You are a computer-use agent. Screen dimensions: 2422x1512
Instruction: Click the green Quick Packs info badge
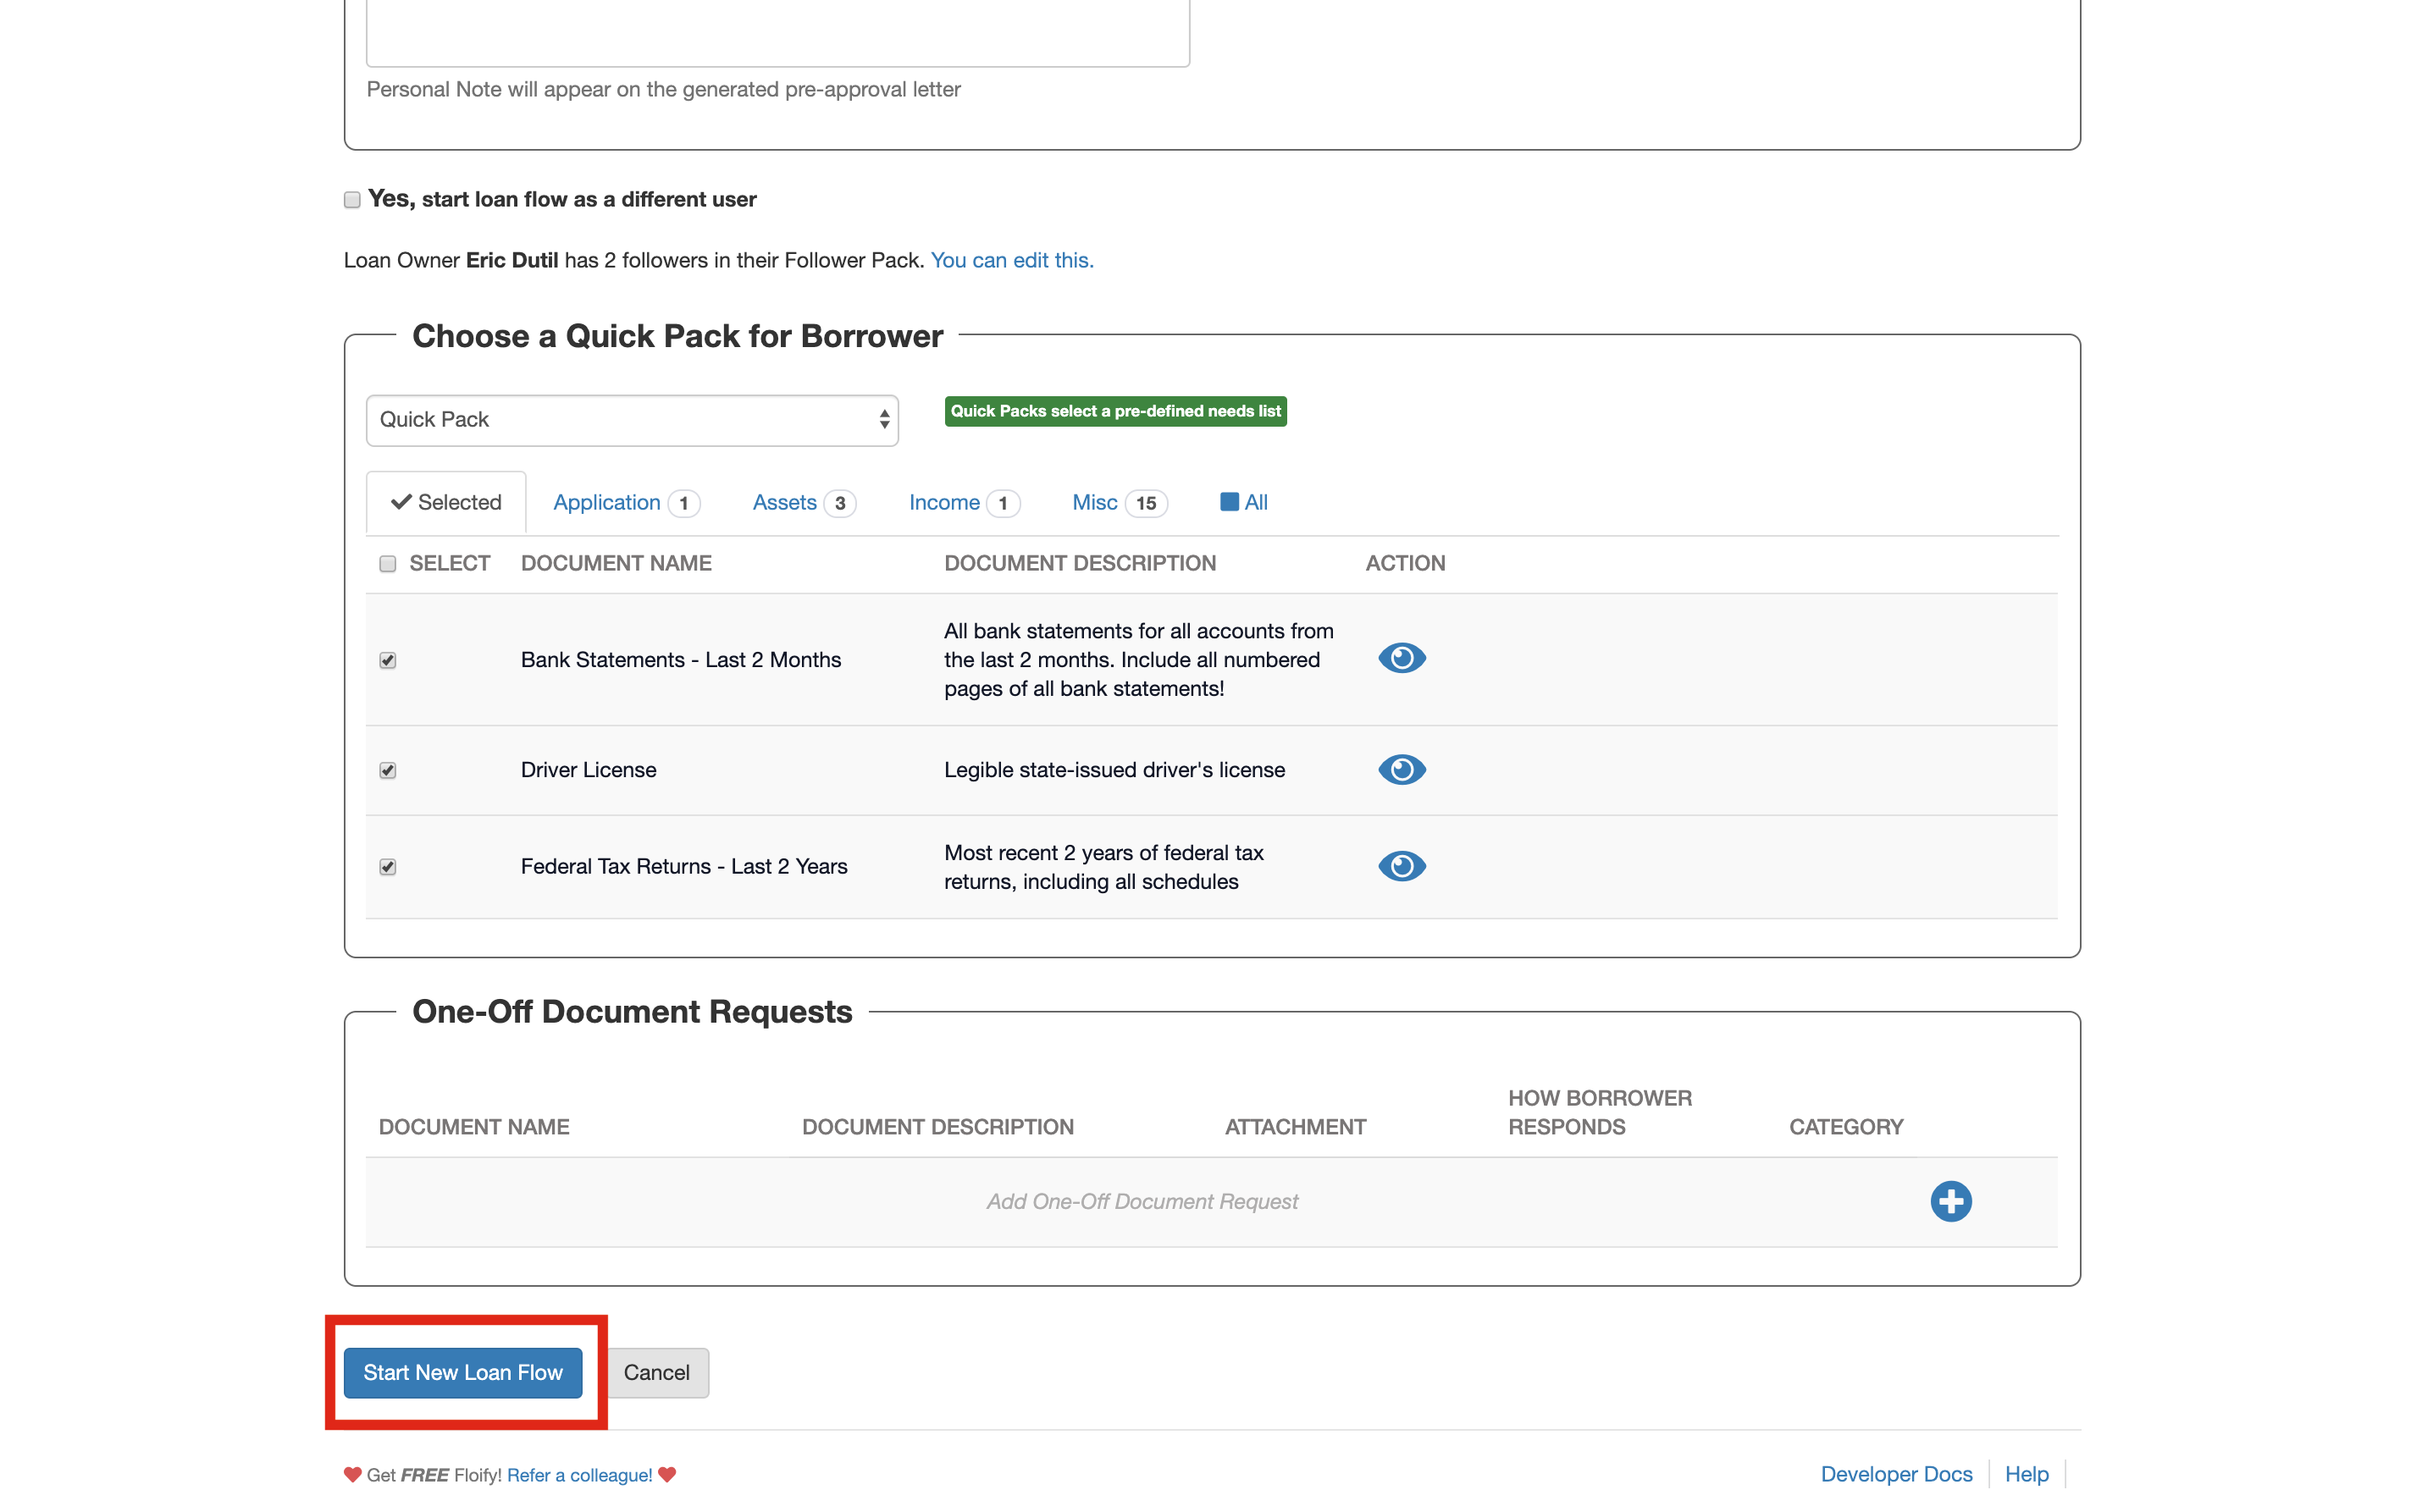(1114, 411)
